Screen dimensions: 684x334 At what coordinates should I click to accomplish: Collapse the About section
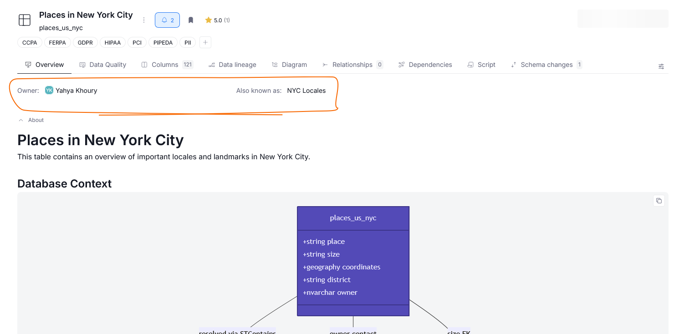pyautogui.click(x=31, y=120)
